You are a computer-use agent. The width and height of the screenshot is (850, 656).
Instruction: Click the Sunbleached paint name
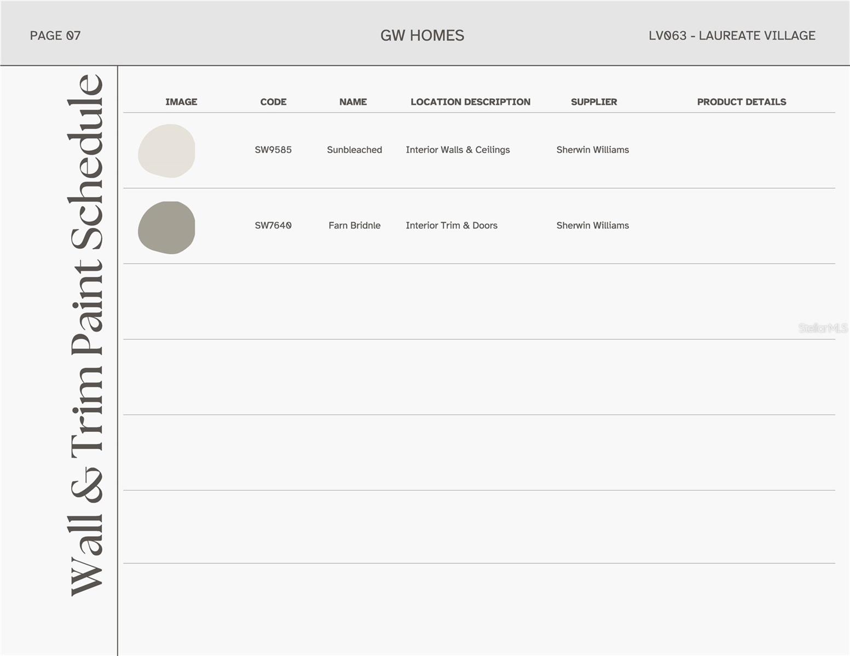354,150
